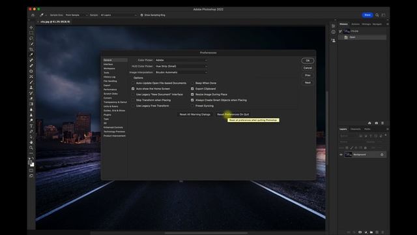Uncheck Resize Image During Place

tap(192, 94)
